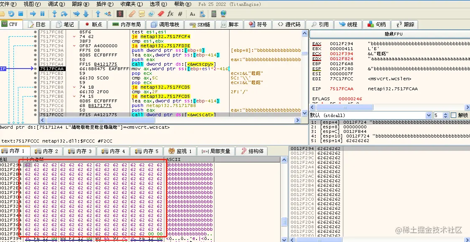Open the patches bandage icon

click(131, 14)
